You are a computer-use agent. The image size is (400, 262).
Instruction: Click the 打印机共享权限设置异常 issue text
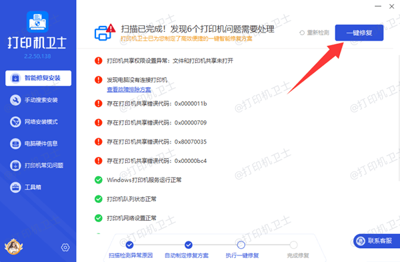[170, 61]
